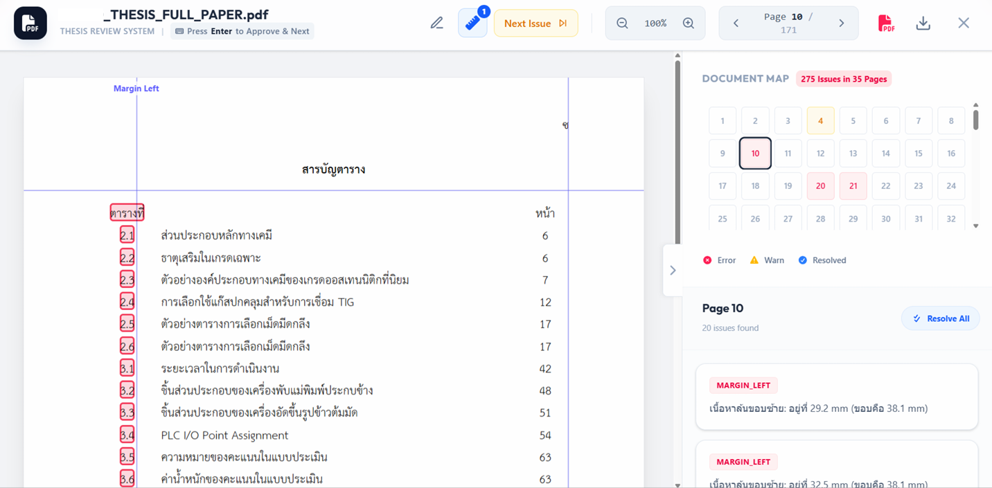Zoom in using the plus magnifier
The height and width of the screenshot is (488, 992).
(689, 24)
